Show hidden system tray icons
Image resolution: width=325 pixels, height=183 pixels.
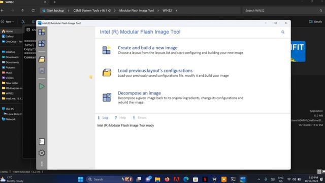[258, 179]
